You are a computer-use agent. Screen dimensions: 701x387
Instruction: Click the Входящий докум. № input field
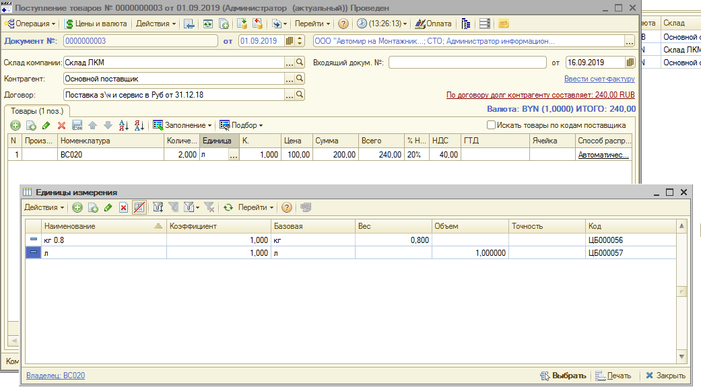pyautogui.click(x=467, y=63)
